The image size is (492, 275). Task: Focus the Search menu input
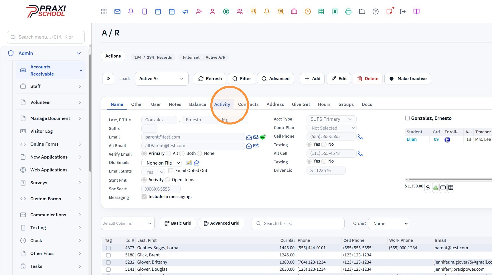click(x=46, y=37)
